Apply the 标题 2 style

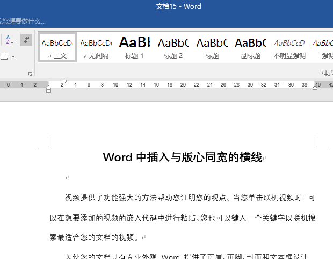[x=173, y=47]
